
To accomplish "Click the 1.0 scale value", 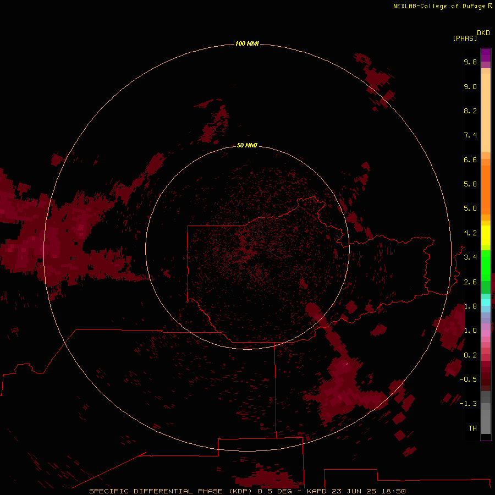I will point(470,331).
